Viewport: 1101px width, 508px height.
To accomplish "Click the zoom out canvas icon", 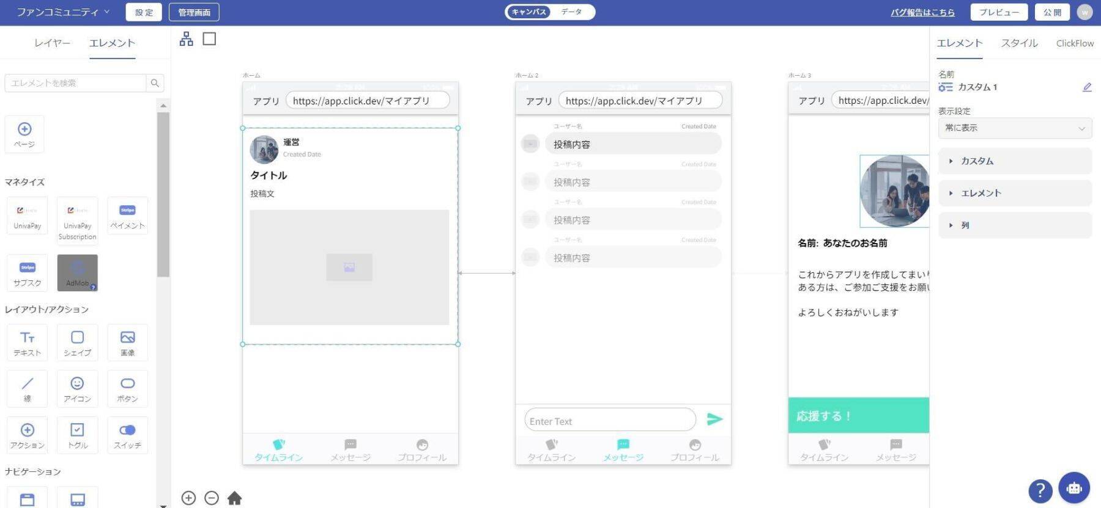I will coord(212,498).
